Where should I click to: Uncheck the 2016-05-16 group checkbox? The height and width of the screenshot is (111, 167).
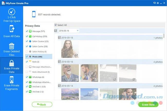point(59,62)
